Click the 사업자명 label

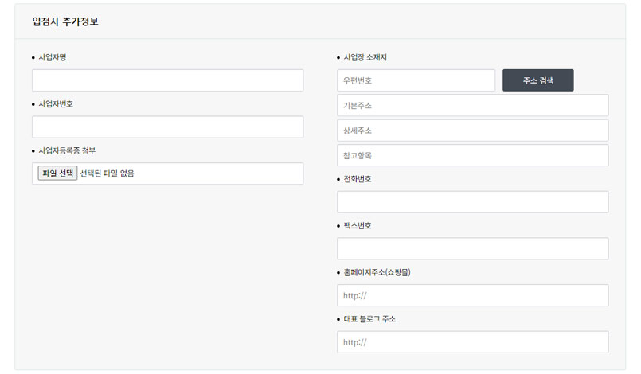click(53, 57)
